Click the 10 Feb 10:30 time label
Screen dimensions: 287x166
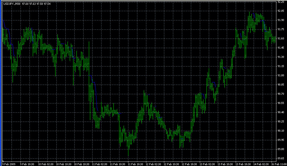[x=63, y=164]
